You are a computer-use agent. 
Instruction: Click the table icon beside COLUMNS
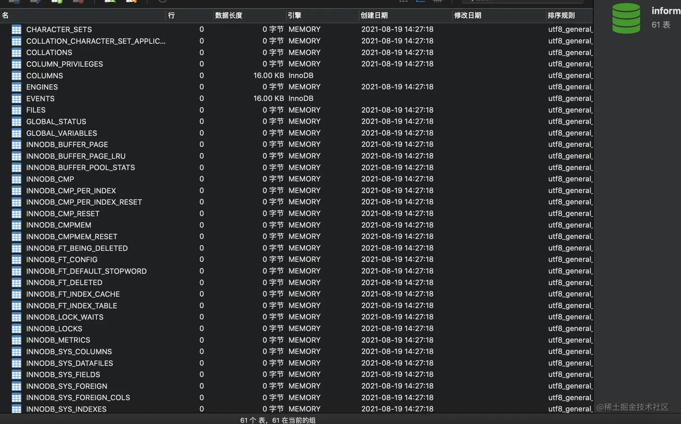tap(16, 76)
